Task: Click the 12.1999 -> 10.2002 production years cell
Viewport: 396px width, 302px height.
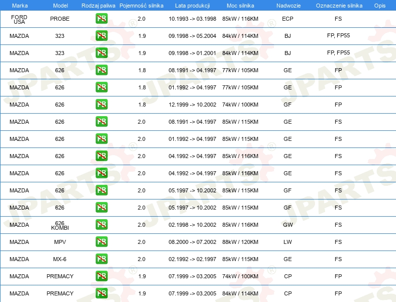Action: tap(192, 105)
